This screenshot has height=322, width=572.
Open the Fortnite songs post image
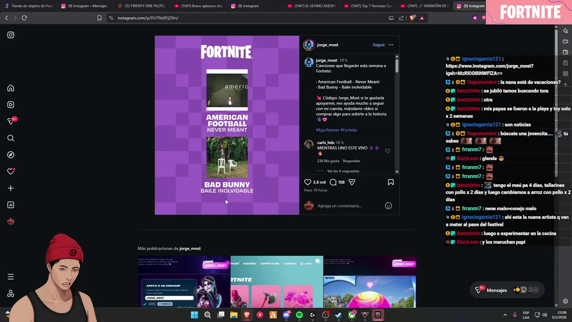pos(227,125)
